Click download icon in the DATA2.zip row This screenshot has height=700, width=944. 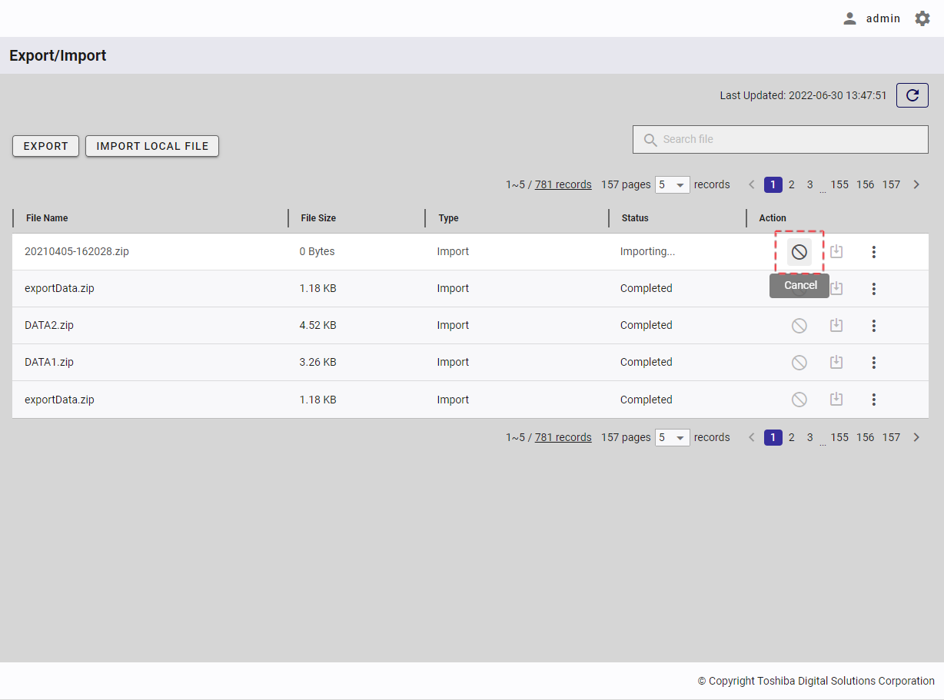tap(836, 325)
